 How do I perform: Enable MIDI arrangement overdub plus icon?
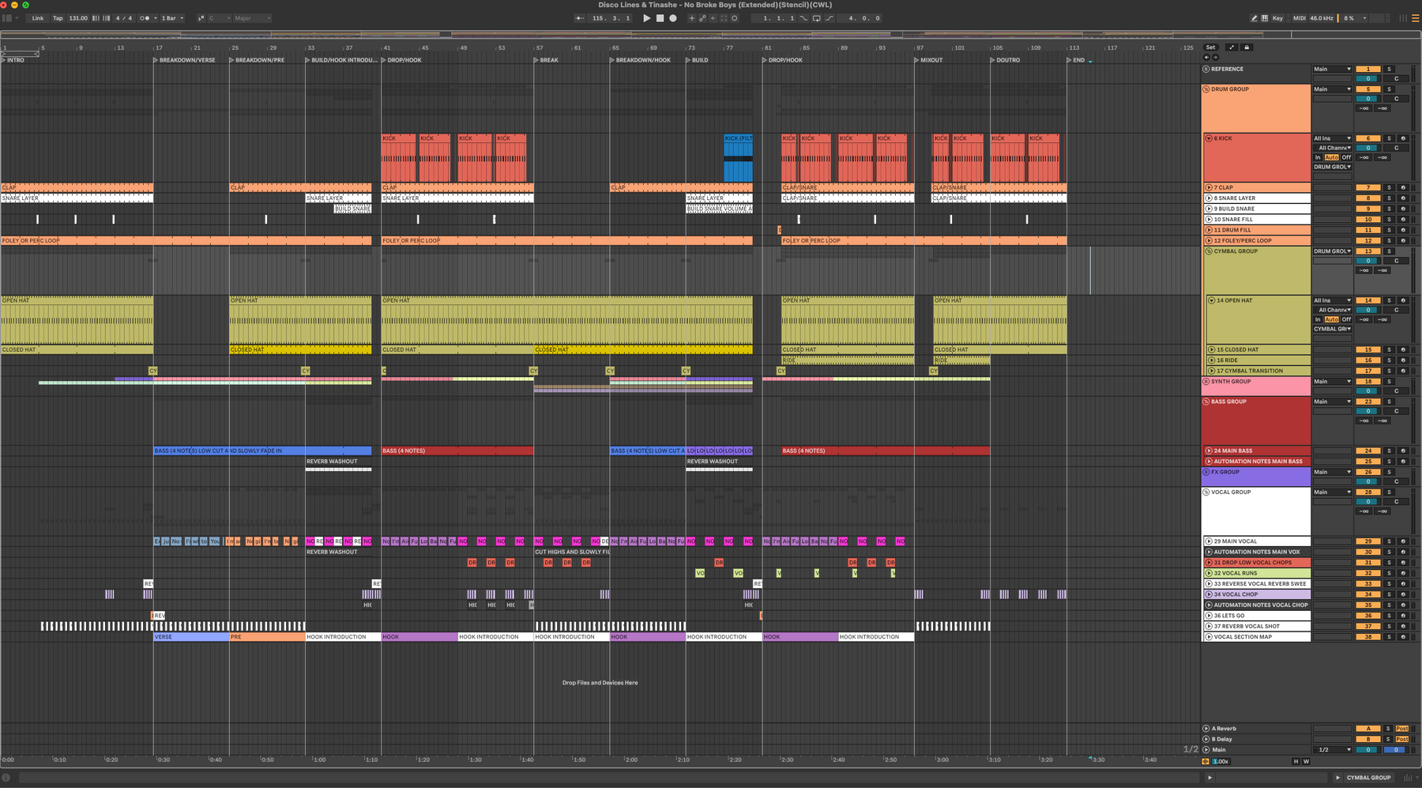tap(692, 18)
